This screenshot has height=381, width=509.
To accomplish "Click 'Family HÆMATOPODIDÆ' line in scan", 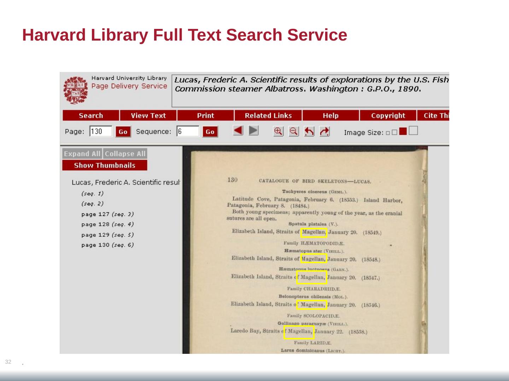I will tap(314, 243).
